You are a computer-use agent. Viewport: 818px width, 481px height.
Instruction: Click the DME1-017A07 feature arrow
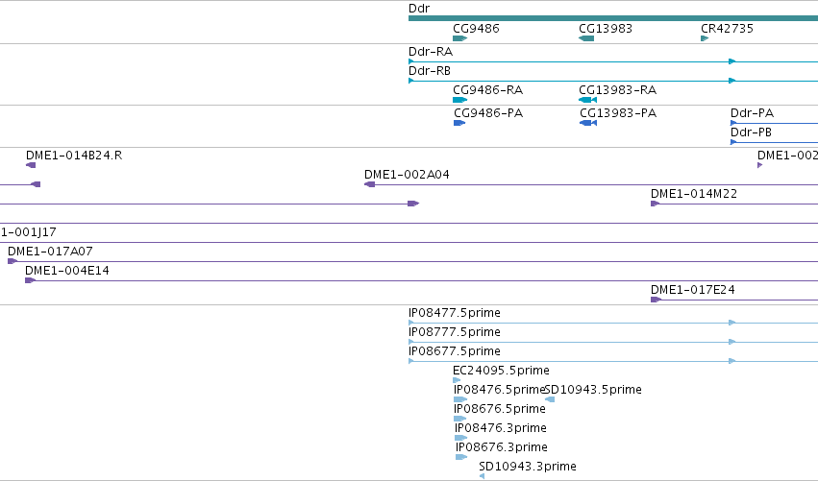tap(12, 261)
